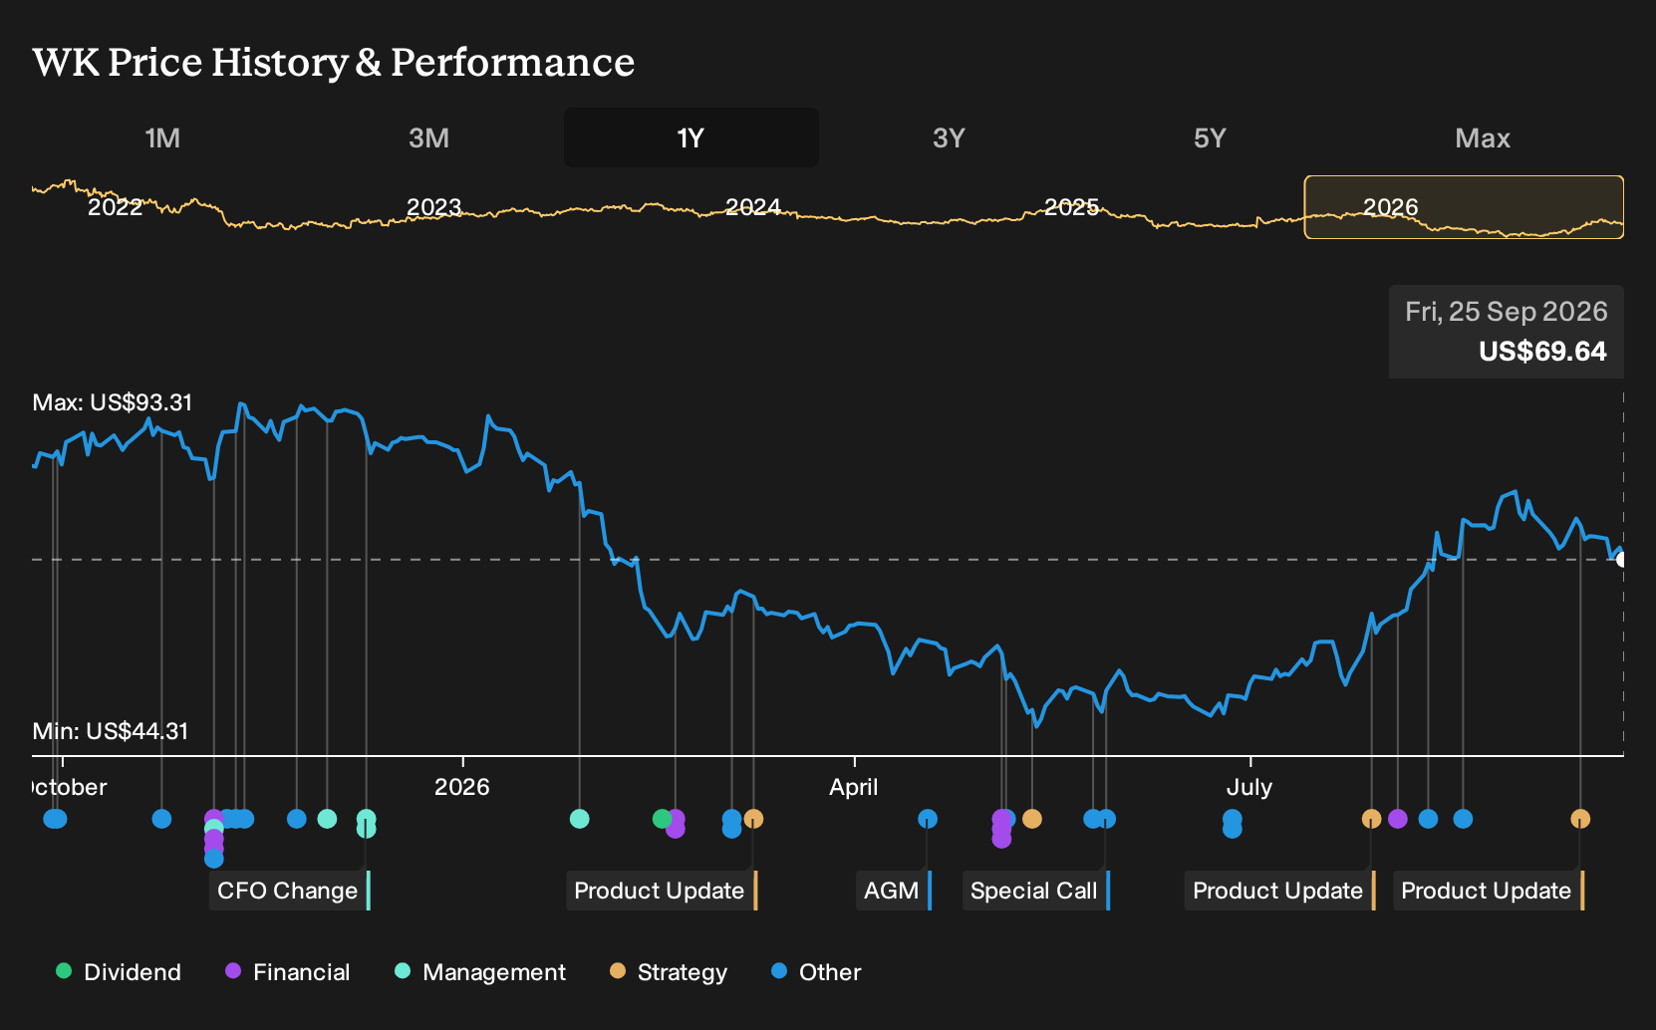The image size is (1656, 1030).
Task: Open the rightmost Product Update label
Action: pyautogui.click(x=1489, y=891)
